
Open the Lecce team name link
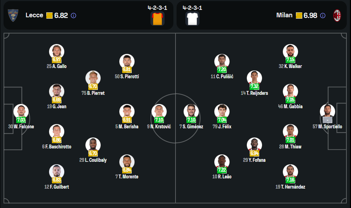tap(34, 15)
